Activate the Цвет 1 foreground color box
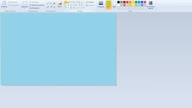The height and width of the screenshot is (108, 192). (x=109, y=5)
